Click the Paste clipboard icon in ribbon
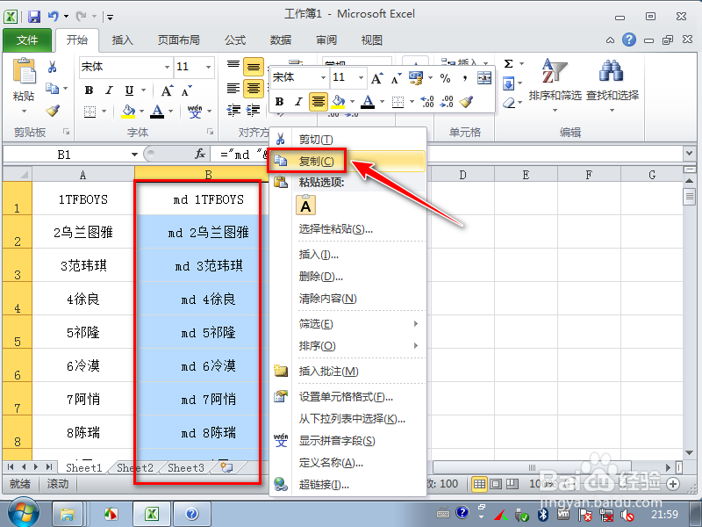702x527 pixels. [24, 72]
